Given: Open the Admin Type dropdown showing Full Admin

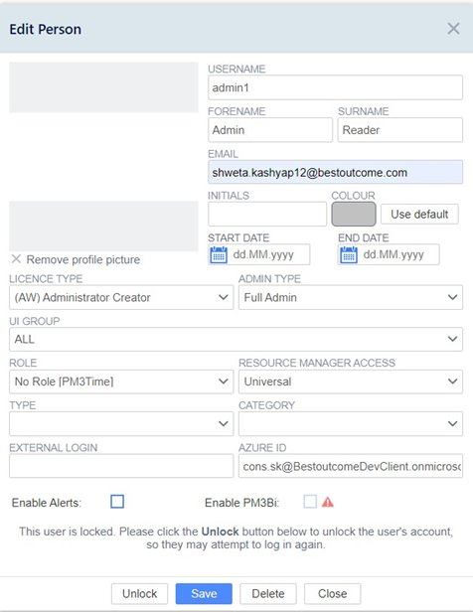Looking at the screenshot, I should (x=351, y=297).
